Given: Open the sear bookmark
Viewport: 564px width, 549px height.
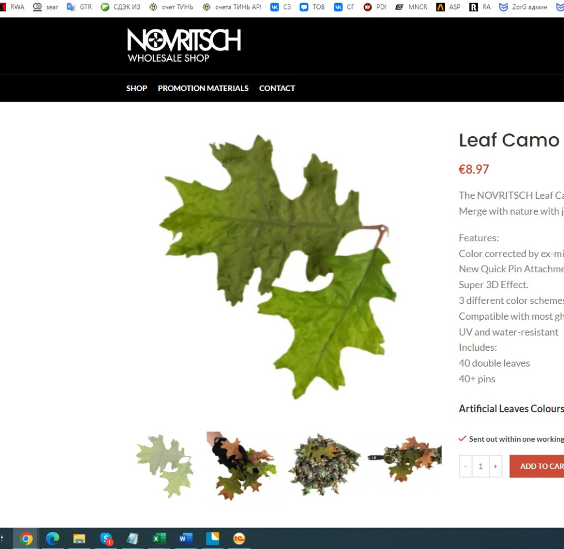Looking at the screenshot, I should (45, 7).
